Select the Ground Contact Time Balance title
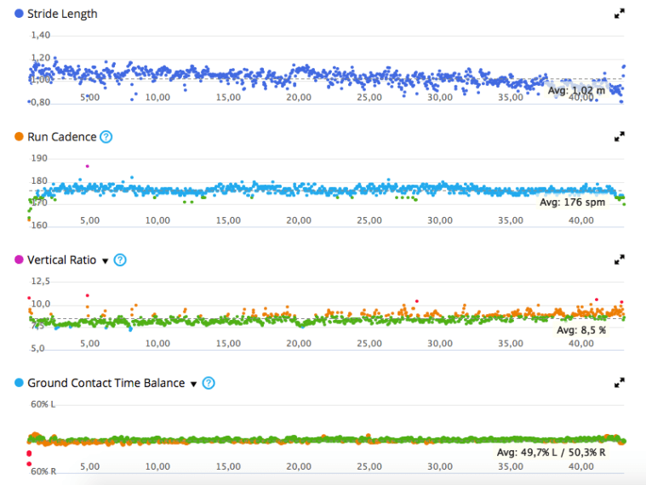 (x=106, y=384)
